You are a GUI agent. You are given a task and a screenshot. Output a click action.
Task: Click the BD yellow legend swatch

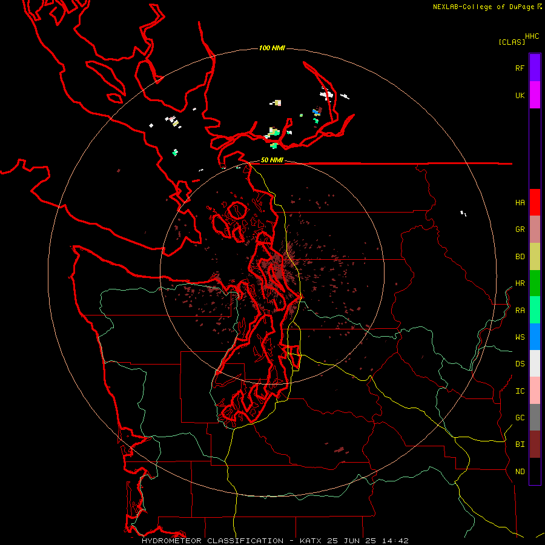(x=535, y=257)
